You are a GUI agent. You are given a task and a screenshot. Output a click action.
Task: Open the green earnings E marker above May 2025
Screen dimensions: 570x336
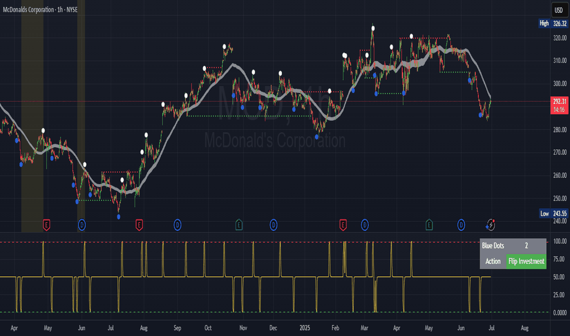(x=429, y=225)
